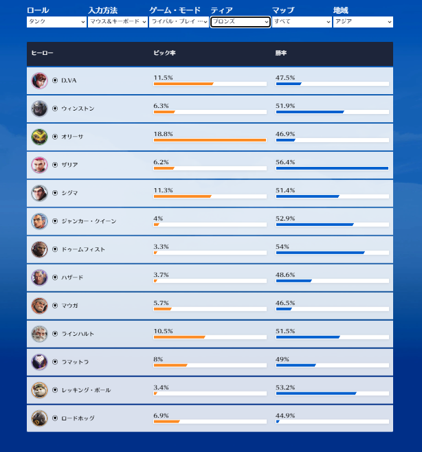Open the ティア dropdown set to ブロンズ
The width and height of the screenshot is (422, 452).
240,22
